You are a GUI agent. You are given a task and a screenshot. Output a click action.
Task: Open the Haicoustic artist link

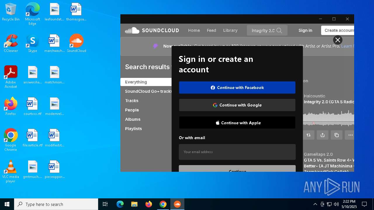[314, 96]
